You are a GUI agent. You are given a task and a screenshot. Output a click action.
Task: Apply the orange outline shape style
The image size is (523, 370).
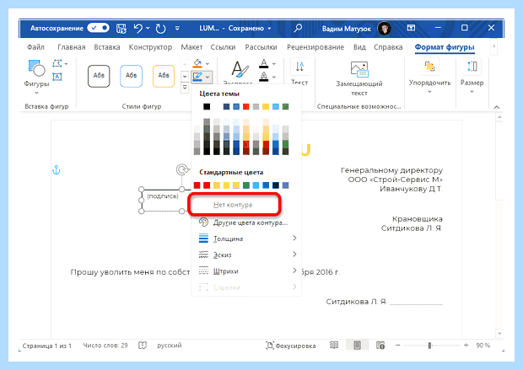pyautogui.click(x=164, y=76)
